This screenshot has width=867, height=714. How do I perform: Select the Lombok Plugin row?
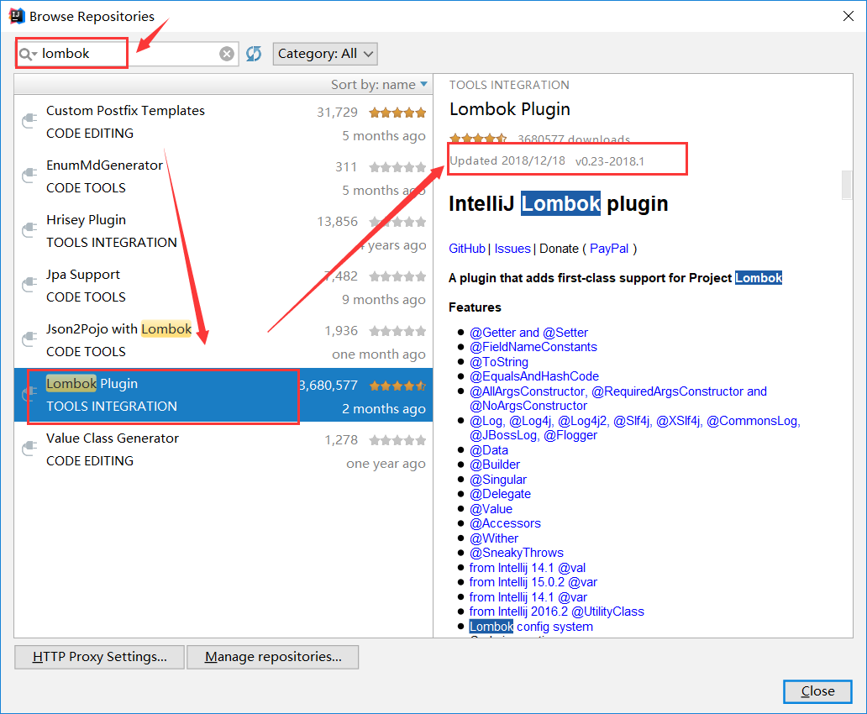223,395
